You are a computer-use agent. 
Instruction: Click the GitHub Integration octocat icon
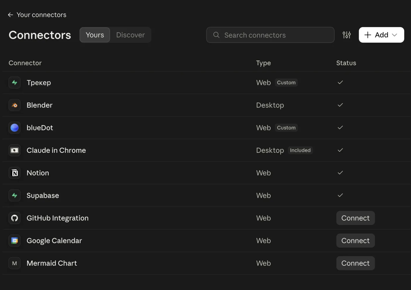(14, 218)
